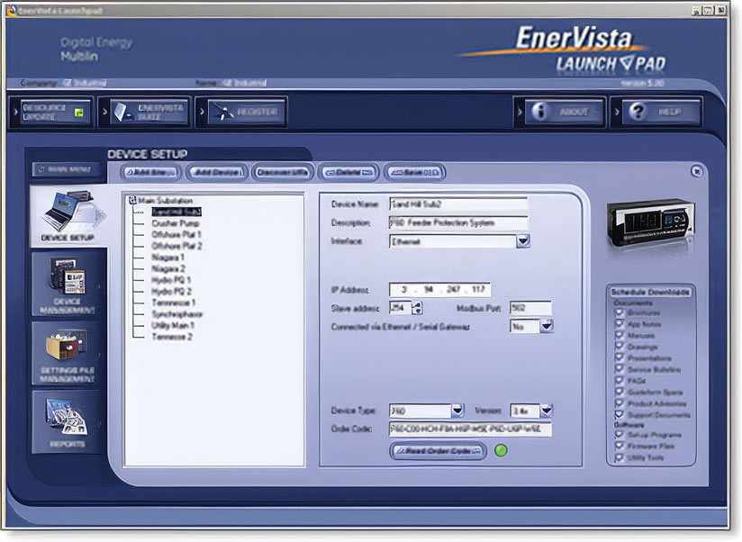Toggle the App Notes checkbox
The width and height of the screenshot is (742, 542).
coord(619,324)
